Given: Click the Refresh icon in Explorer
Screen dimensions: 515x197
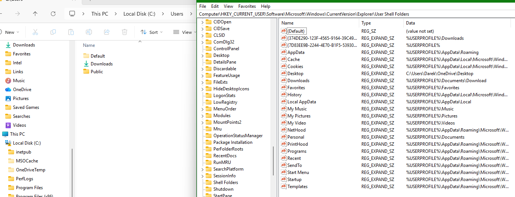Looking at the screenshot, I should [x=53, y=14].
